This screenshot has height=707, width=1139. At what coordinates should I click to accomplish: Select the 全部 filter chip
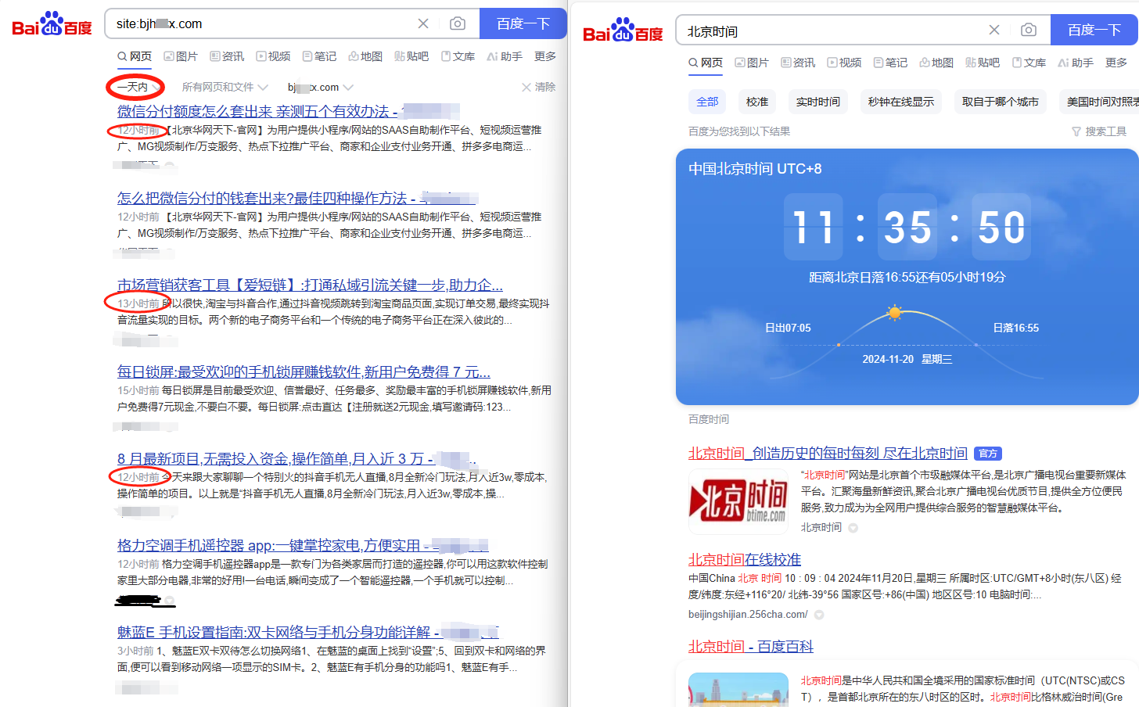pyautogui.click(x=707, y=102)
